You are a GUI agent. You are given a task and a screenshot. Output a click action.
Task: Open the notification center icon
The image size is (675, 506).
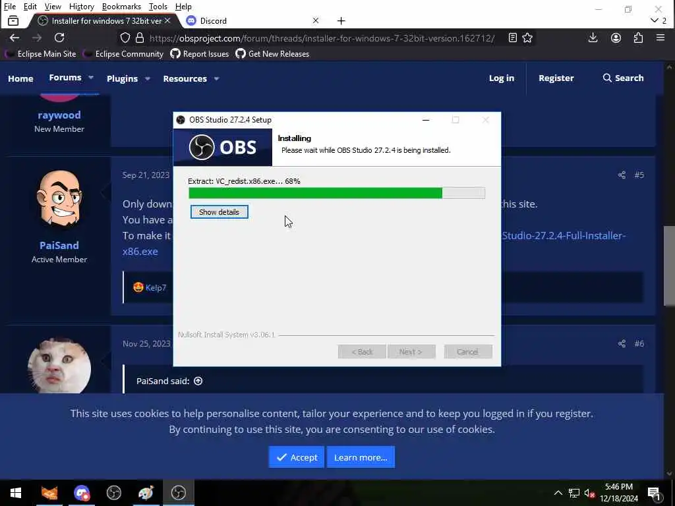pos(654,493)
